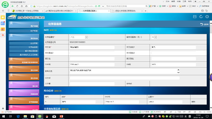Click the yellow star favorites sidebar icon

coord(3,17)
